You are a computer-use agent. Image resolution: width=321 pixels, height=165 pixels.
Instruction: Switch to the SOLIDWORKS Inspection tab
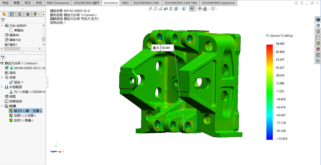click(218, 3)
